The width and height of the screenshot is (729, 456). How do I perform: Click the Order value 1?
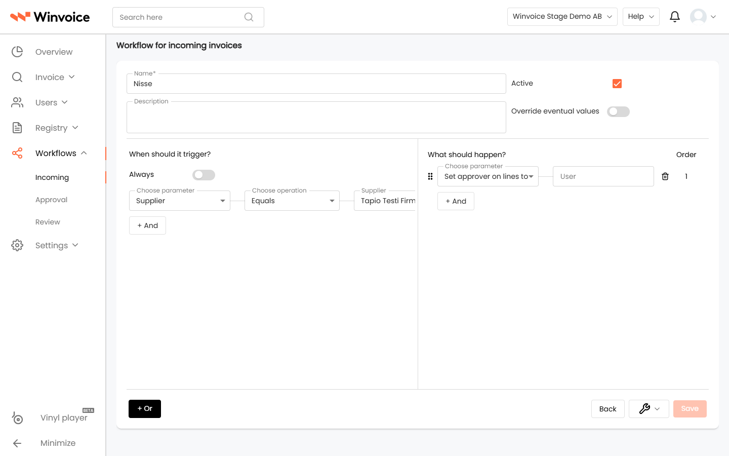pyautogui.click(x=686, y=176)
